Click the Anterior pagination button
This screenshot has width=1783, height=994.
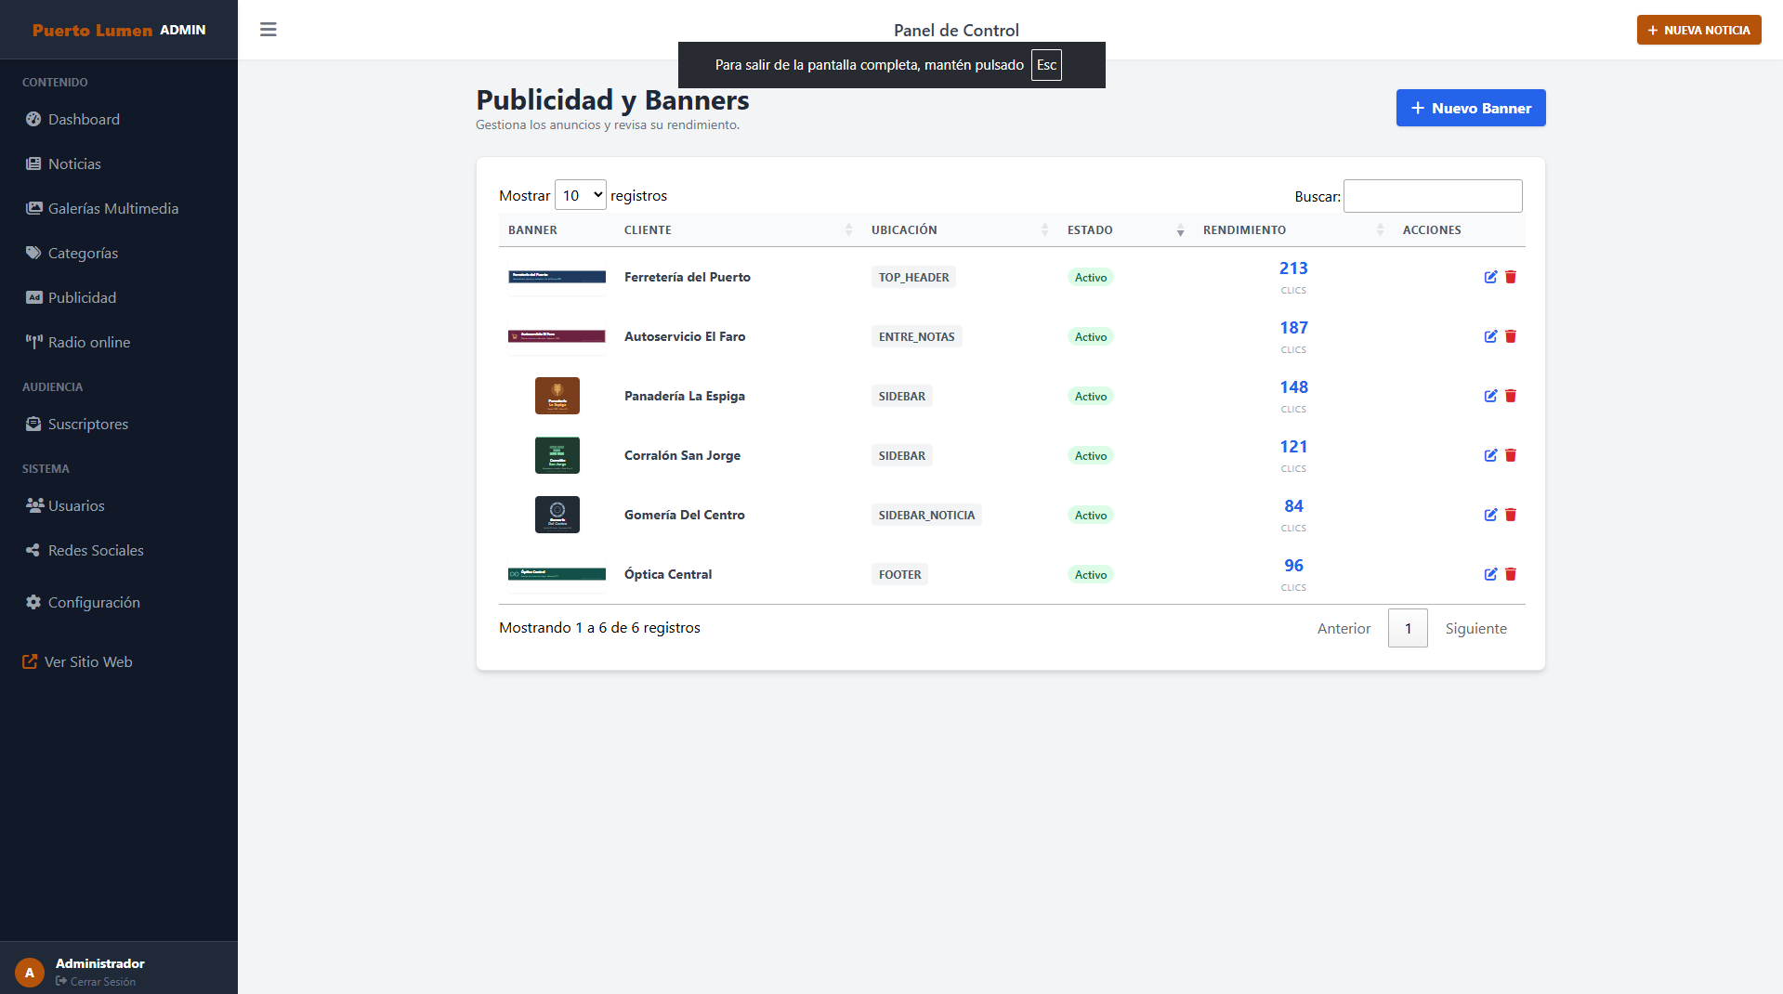(1344, 629)
